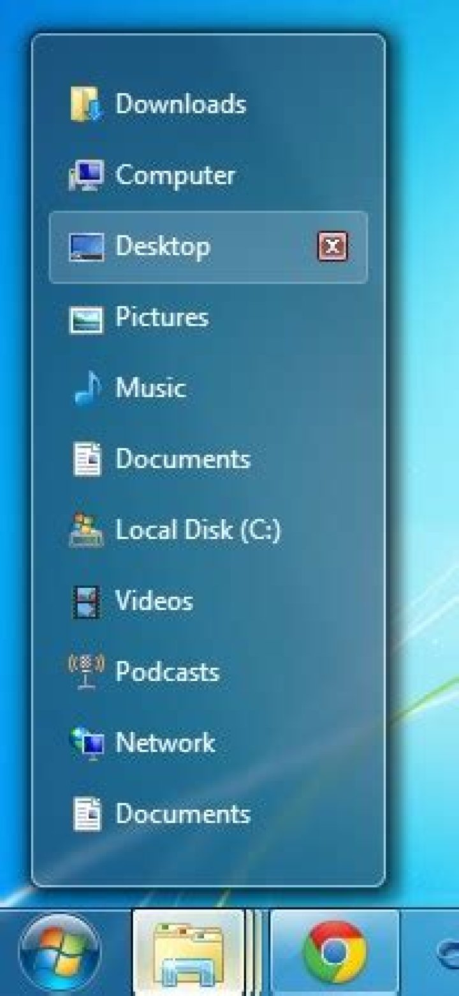Open the Network entry
Screen dimensions: 459x996
click(208, 743)
